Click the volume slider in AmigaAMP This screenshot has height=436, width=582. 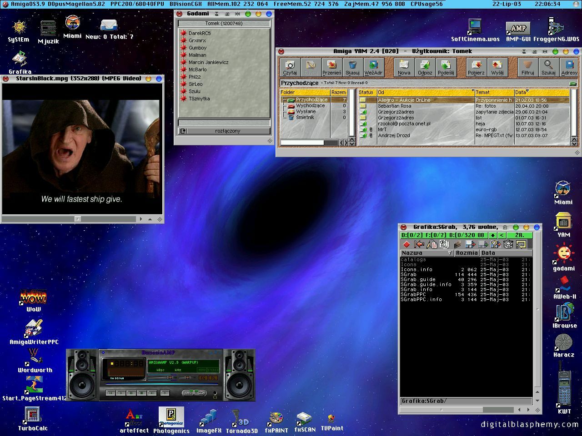(162, 378)
